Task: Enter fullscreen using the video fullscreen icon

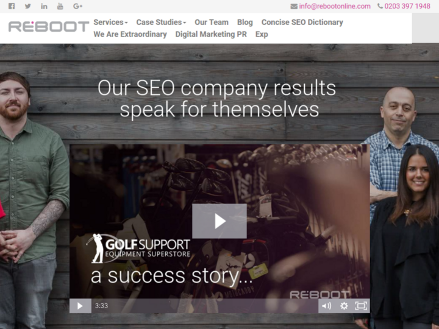Action: click(x=361, y=306)
